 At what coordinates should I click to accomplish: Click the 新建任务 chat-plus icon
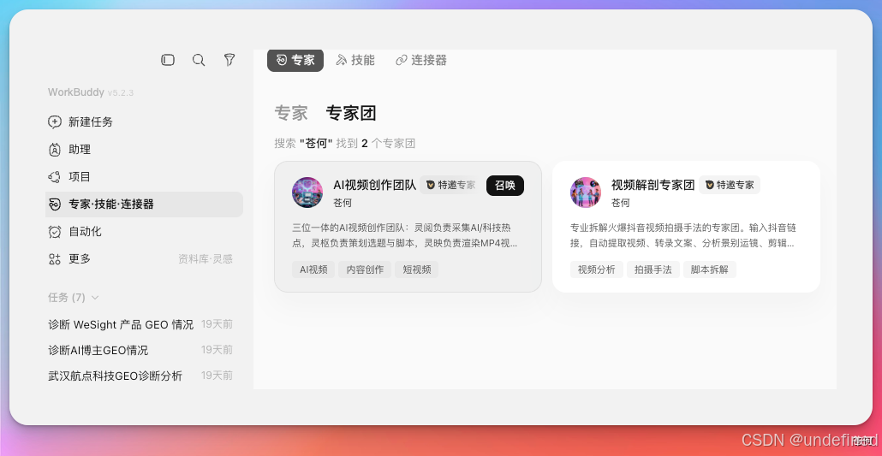(x=55, y=122)
